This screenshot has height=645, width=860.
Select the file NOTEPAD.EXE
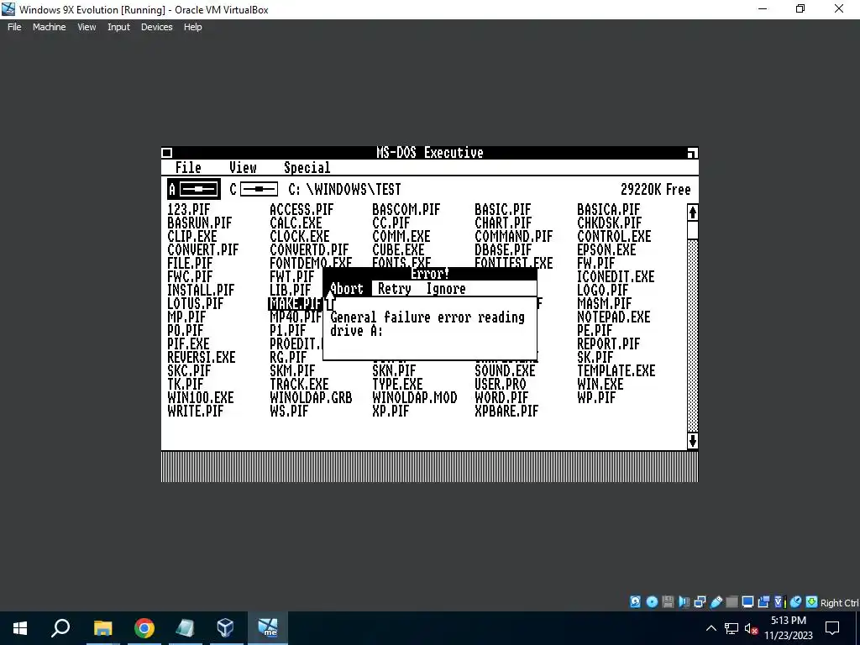tap(613, 317)
